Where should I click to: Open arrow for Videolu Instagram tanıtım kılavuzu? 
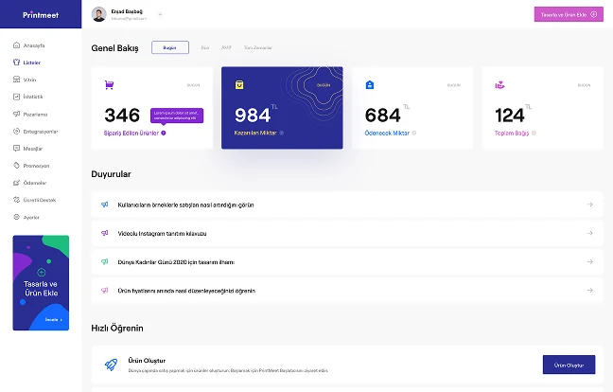[590, 233]
